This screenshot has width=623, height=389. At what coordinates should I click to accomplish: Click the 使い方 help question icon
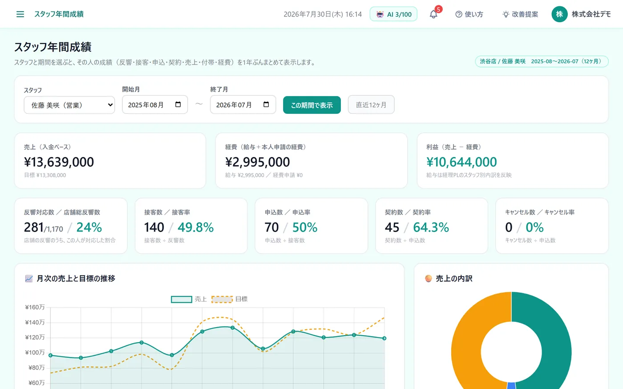click(x=459, y=14)
